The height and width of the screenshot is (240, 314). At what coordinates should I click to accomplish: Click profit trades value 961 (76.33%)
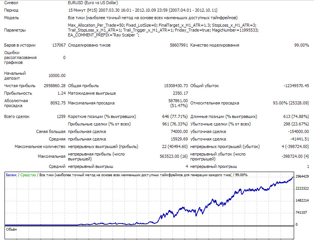(x=175, y=124)
